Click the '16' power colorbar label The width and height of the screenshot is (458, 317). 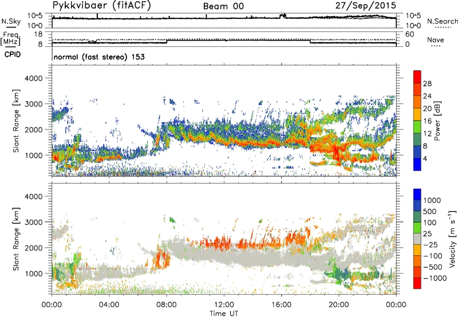click(x=427, y=121)
